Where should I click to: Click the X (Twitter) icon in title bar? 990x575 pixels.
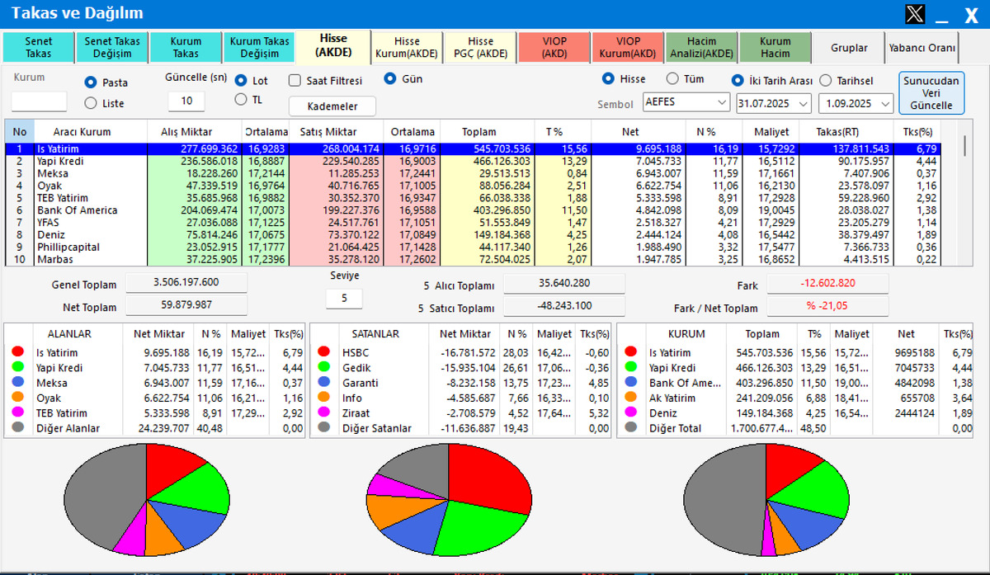point(915,13)
